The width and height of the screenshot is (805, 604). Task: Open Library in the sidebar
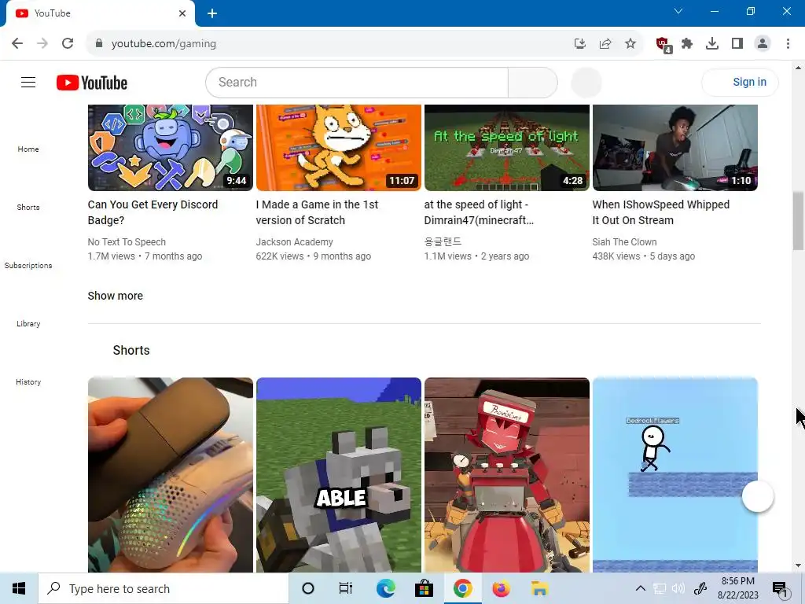pos(28,323)
